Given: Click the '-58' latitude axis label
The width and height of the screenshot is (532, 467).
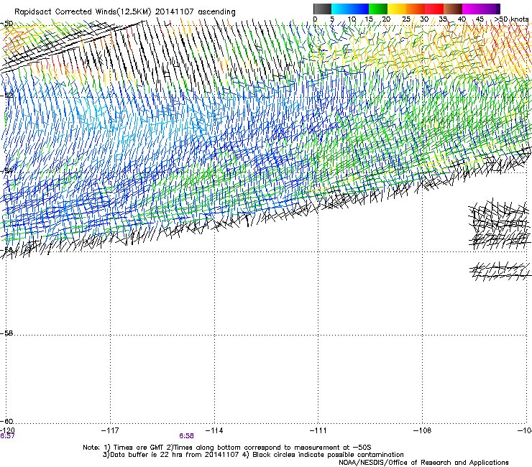Looking at the screenshot, I should (x=6, y=333).
